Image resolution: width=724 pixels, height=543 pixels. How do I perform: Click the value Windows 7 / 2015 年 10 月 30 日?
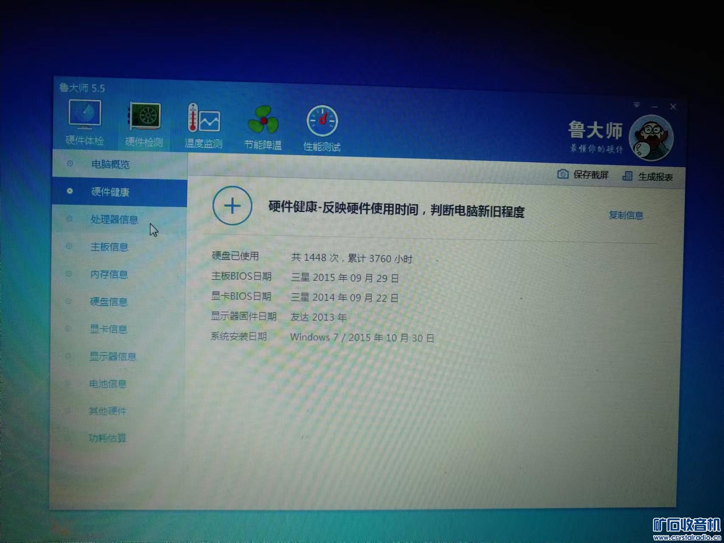(x=362, y=338)
